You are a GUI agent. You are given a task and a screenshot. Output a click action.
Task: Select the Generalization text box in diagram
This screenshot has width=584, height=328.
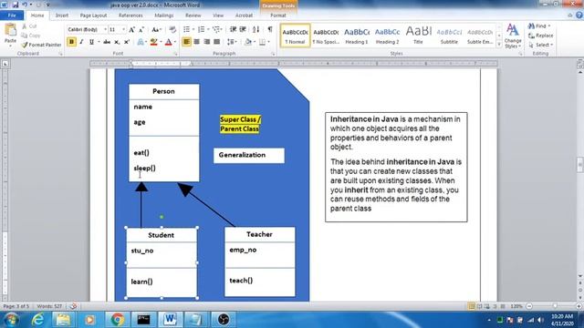tap(249, 155)
